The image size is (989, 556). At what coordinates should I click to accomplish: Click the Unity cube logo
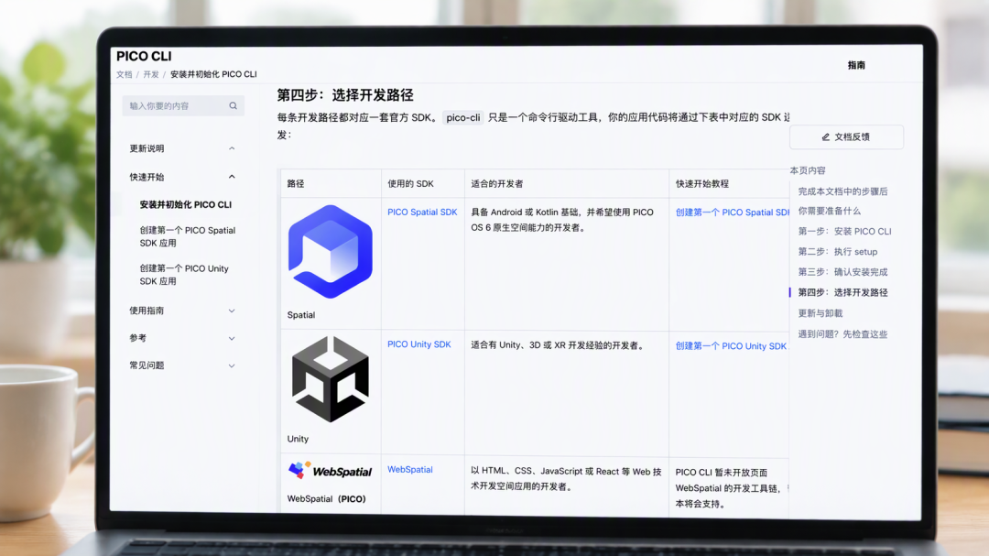[330, 379]
